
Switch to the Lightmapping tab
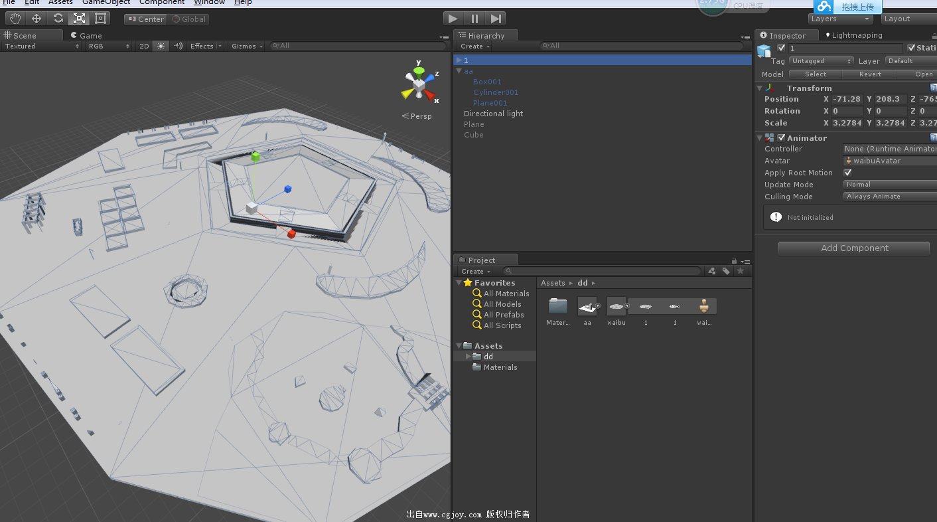(x=853, y=35)
